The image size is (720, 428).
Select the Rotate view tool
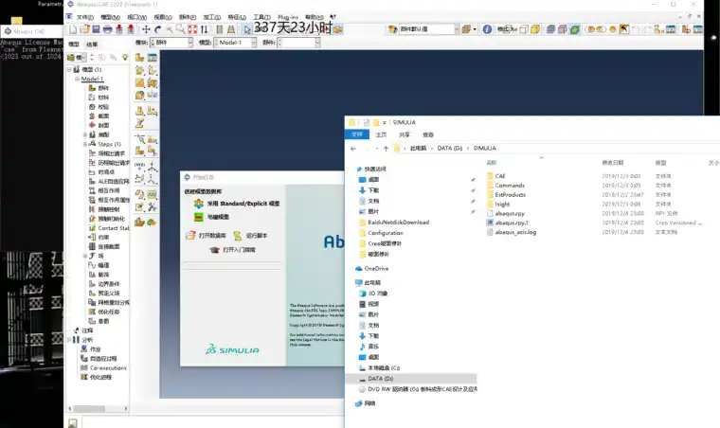pyautogui.click(x=158, y=29)
